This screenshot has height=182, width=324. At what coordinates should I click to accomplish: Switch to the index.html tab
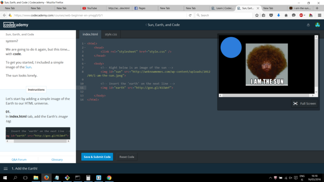click(x=90, y=34)
